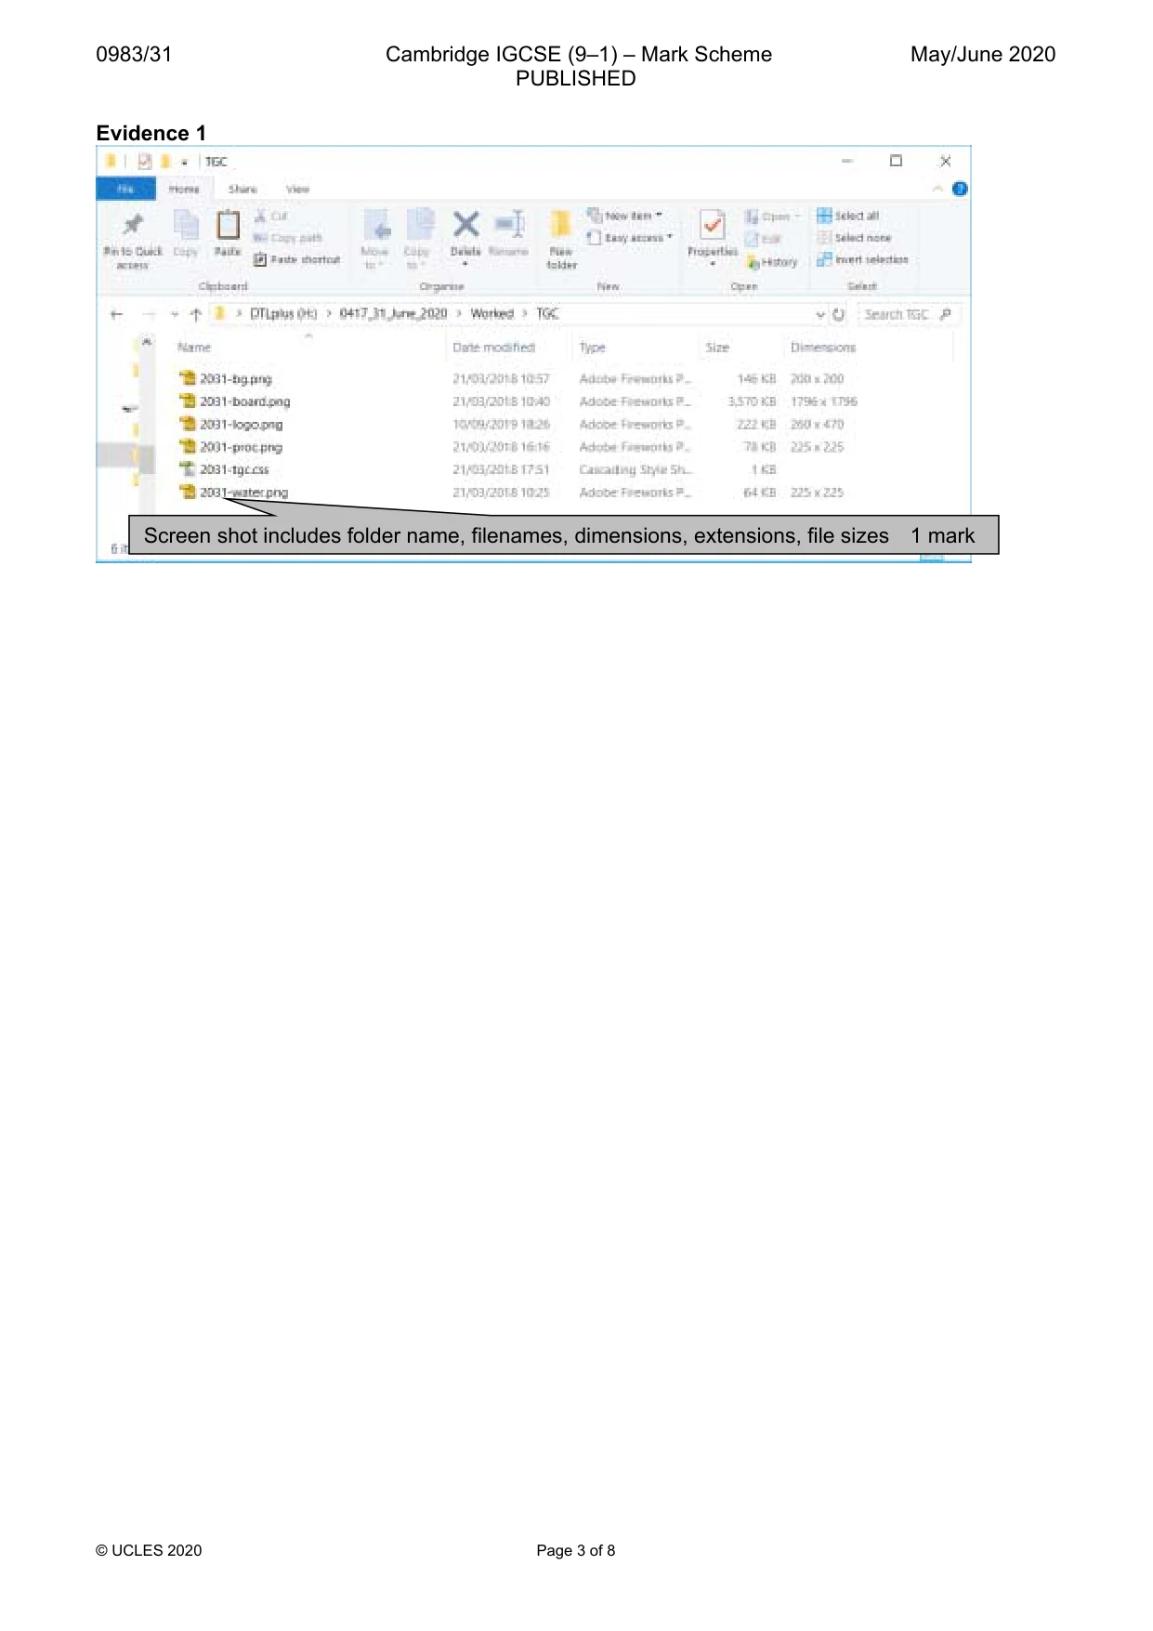Screen dimensions: 1153x1631
Task: Expand the New item dropdown
Action: [625, 216]
